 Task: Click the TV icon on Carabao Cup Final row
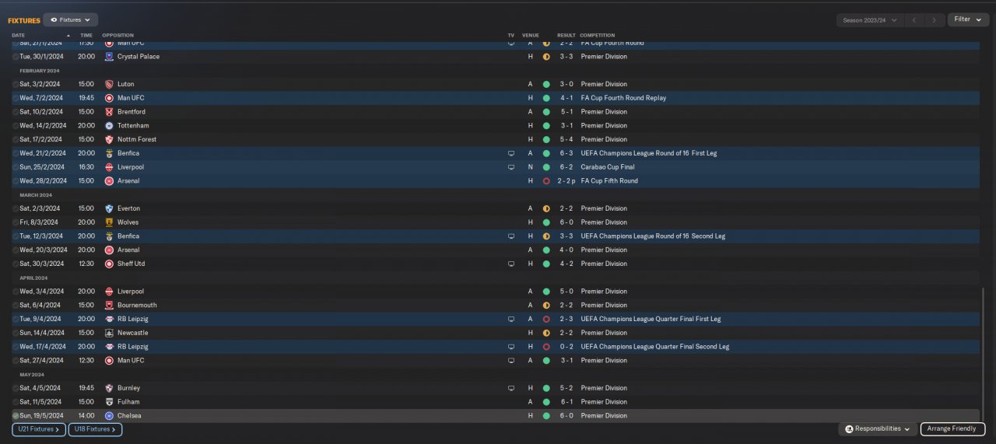coord(511,167)
